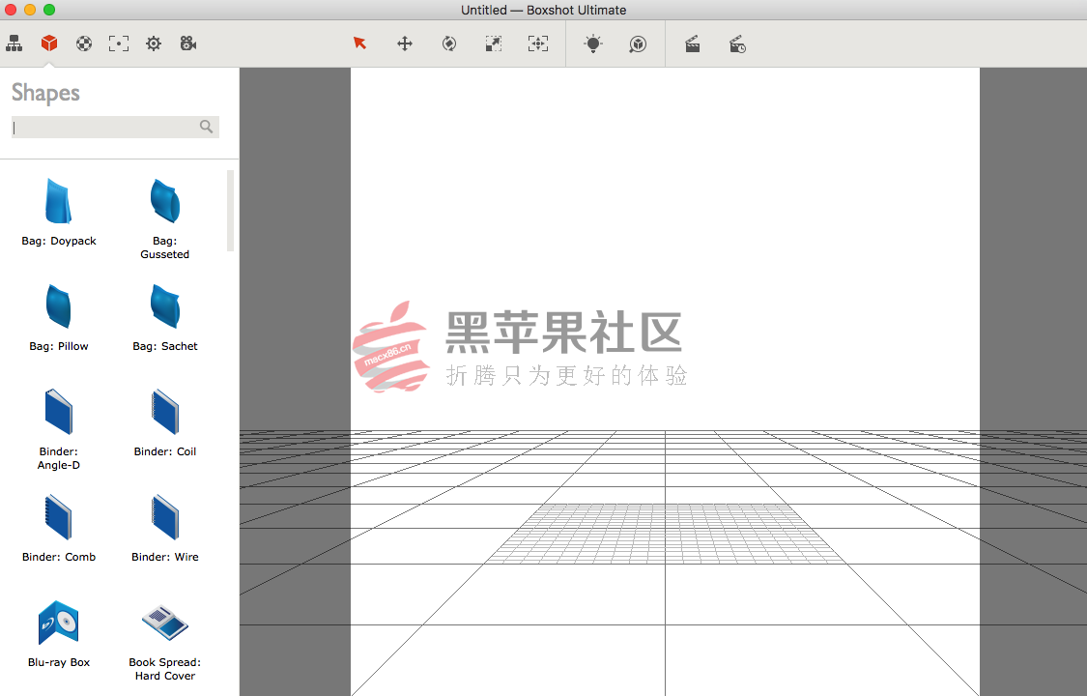Select the red Shapes cube panel icon
Viewport: 1087px width, 696px height.
coord(48,43)
